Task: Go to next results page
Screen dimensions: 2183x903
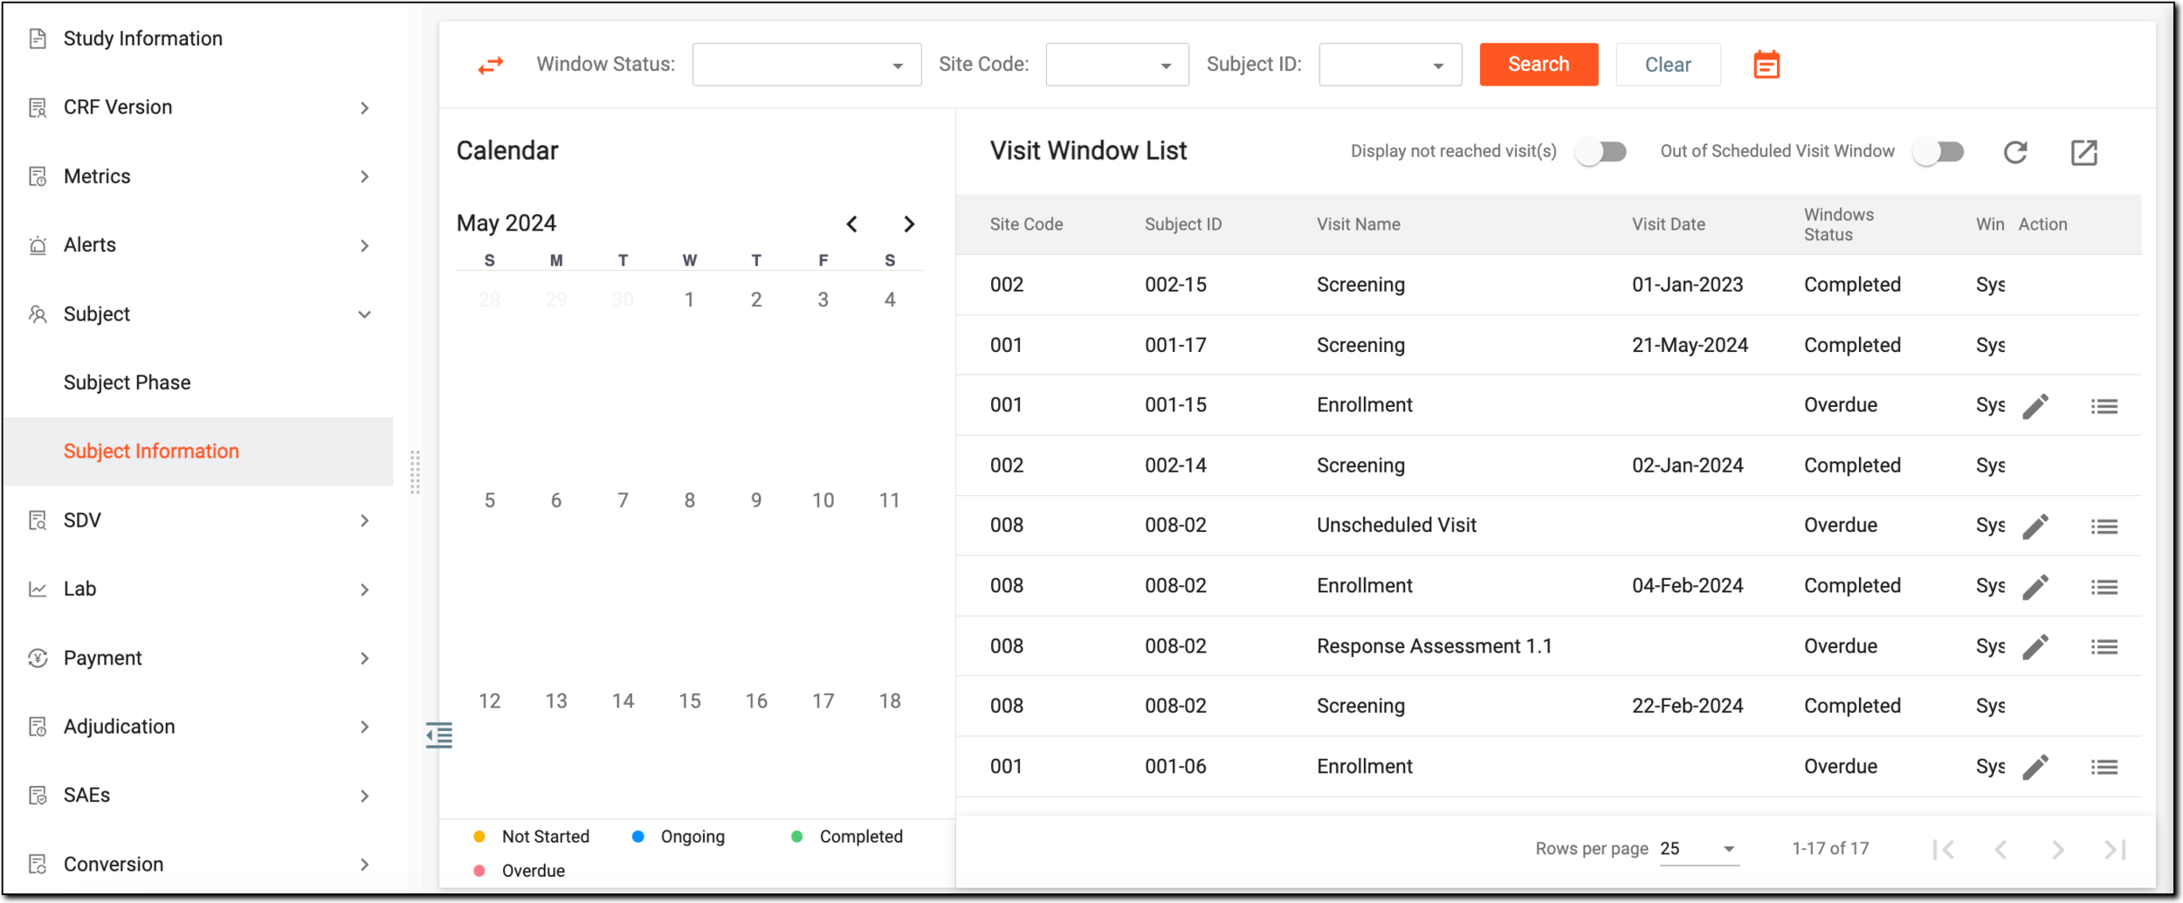Action: pyautogui.click(x=2058, y=850)
